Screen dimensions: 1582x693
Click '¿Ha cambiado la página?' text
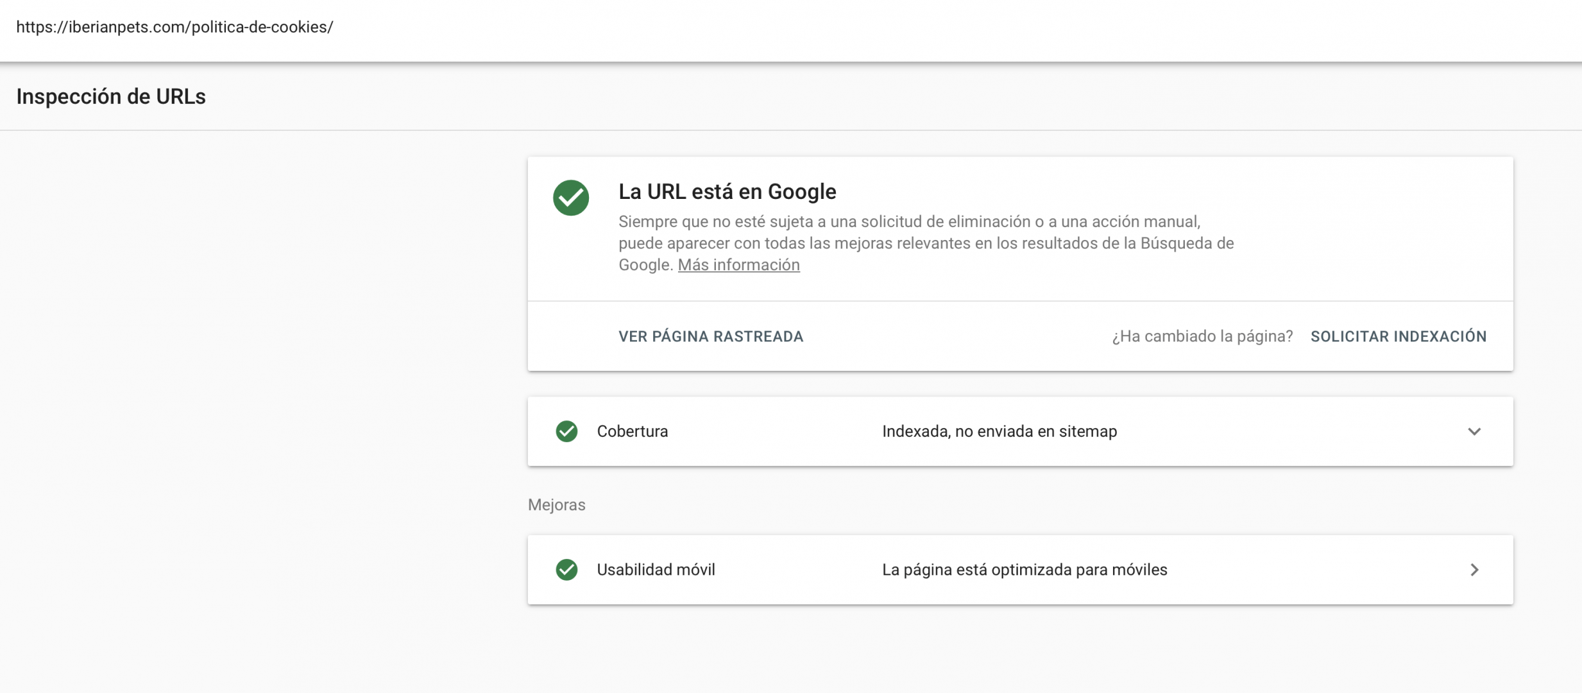coord(1202,336)
